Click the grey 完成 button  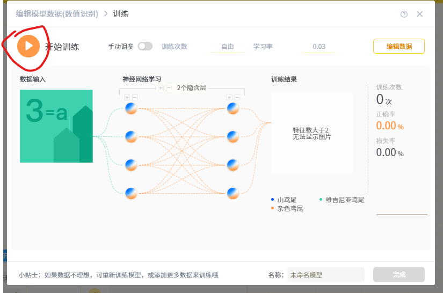coord(399,274)
